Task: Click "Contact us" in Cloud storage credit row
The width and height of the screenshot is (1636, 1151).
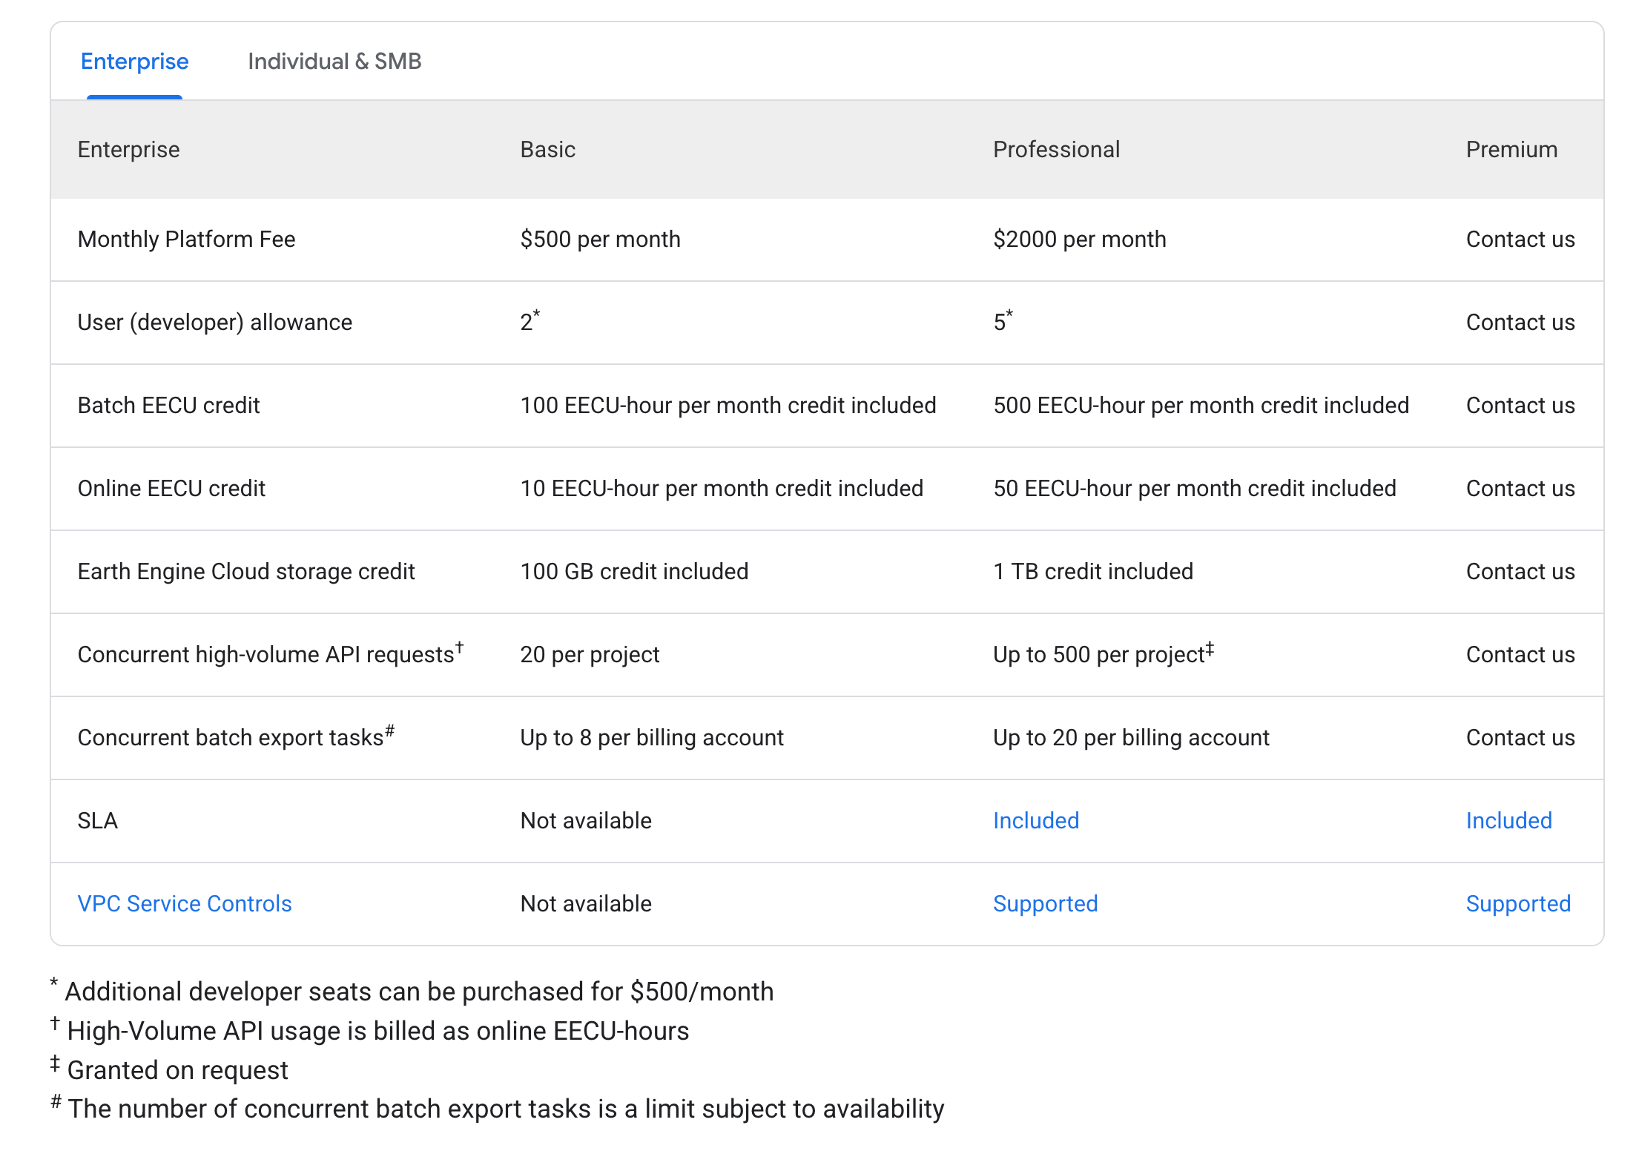Action: pos(1520,571)
